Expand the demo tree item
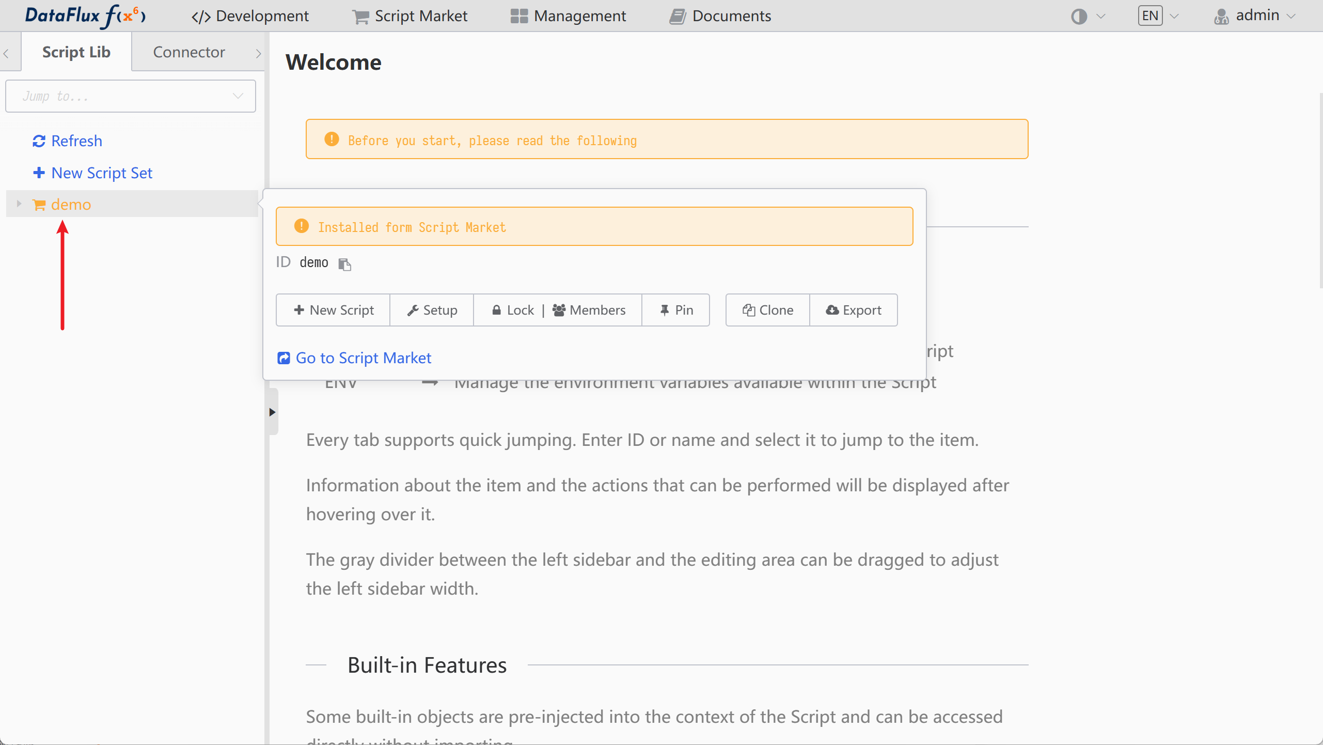This screenshot has height=745, width=1323. [19, 204]
